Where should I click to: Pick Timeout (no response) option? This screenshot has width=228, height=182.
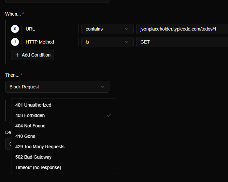pos(63,167)
